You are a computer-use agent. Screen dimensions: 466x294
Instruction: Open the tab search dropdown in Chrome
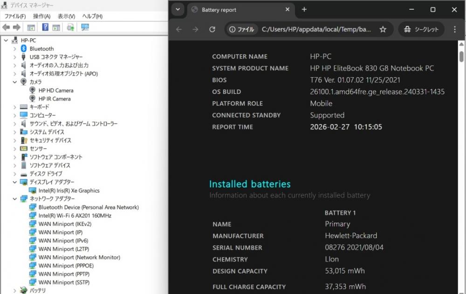177,9
